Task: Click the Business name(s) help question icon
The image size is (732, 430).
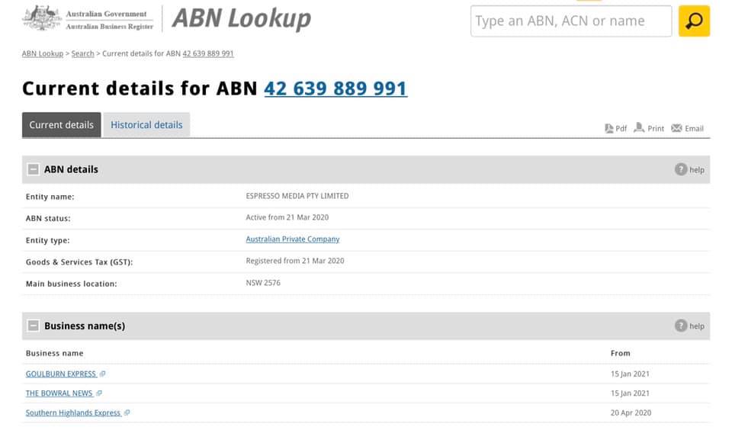Action: click(x=681, y=326)
